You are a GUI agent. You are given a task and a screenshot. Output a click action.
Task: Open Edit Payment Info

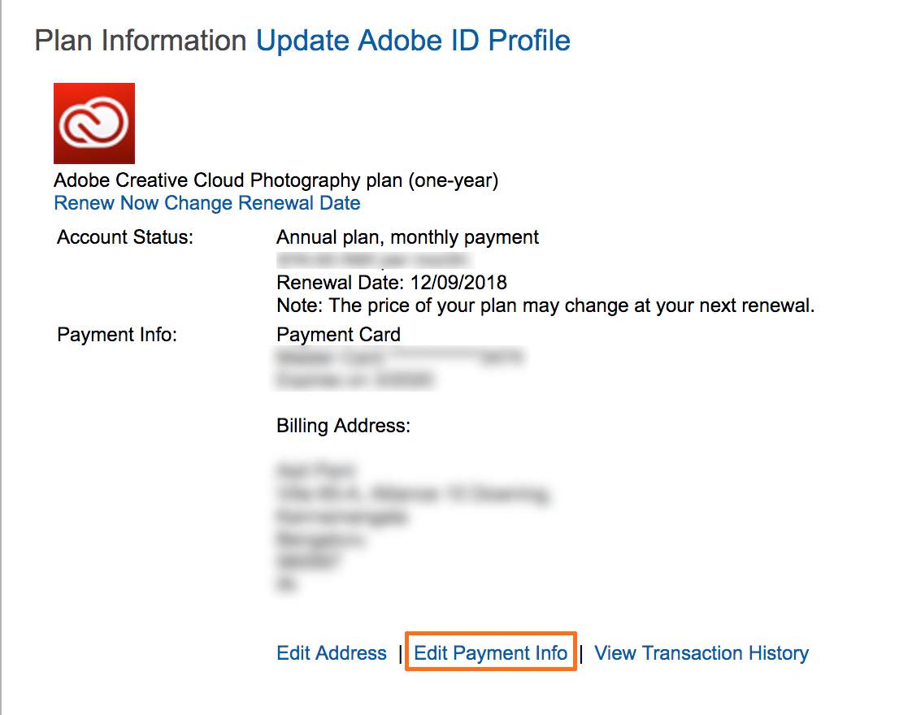point(491,653)
